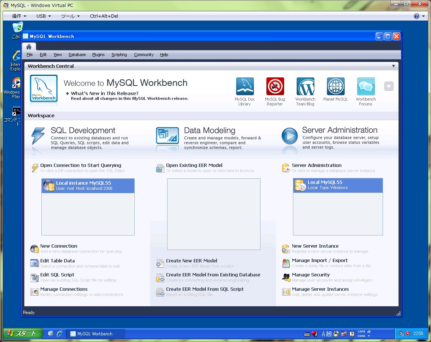Select the Local MySQL55 server instance
Viewport: 431px width, 342px height.
[x=338, y=185]
